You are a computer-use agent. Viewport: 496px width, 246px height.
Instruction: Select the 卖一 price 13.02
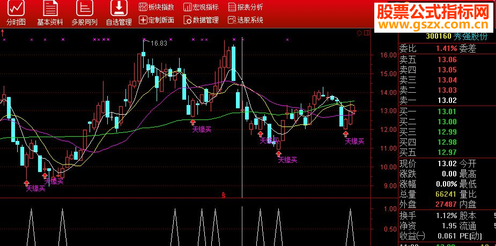pos(447,101)
